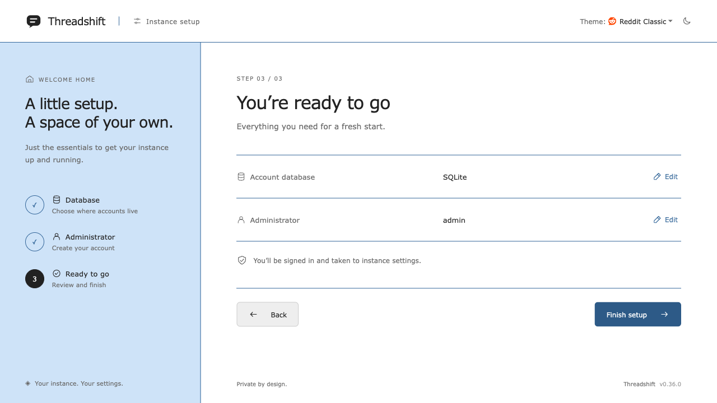Viewport: 717px width, 403px height.
Task: Click the Account database row icon
Action: click(x=241, y=177)
